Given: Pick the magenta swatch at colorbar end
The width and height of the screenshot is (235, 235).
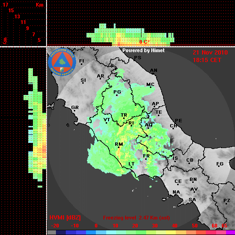Looking at the screenshot, I should (230, 233).
